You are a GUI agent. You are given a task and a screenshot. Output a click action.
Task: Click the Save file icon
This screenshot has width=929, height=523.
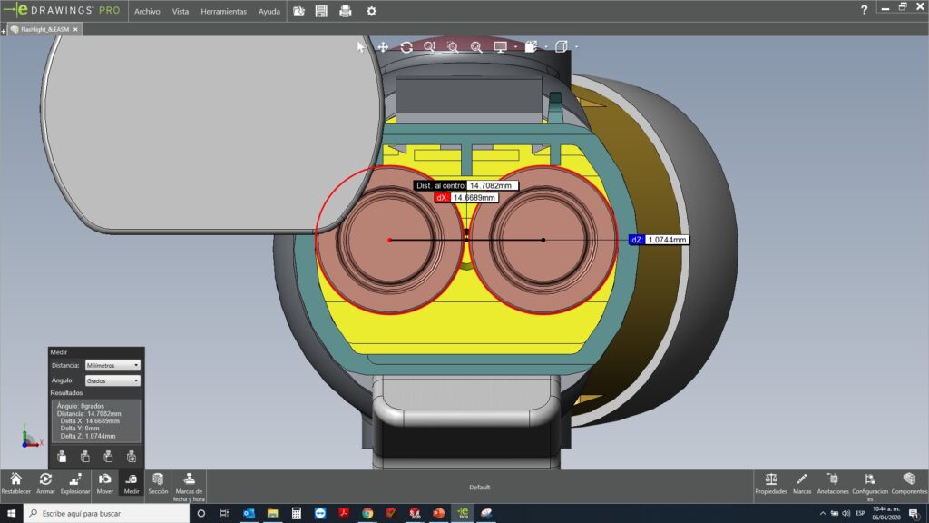321,11
